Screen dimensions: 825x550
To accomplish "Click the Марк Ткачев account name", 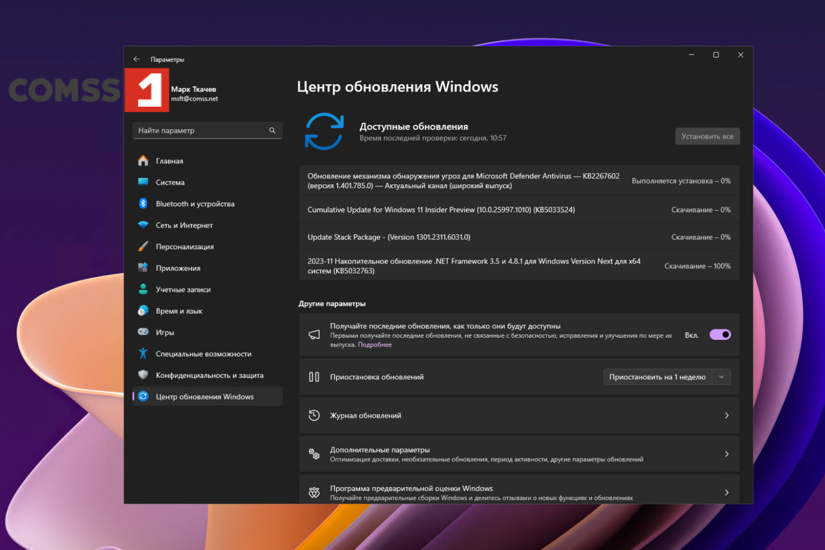I will tap(194, 89).
